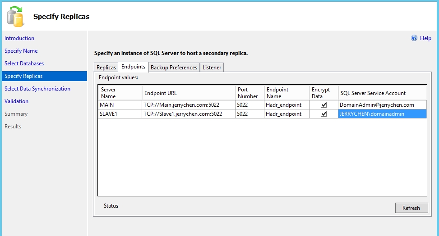Open the Help link

tap(425, 38)
